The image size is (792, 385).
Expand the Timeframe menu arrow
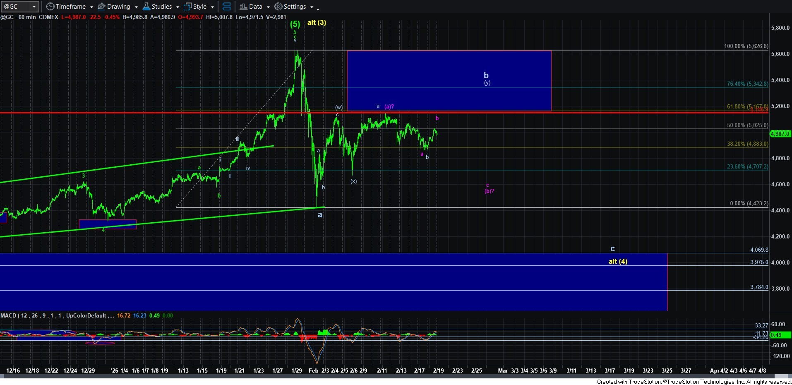coord(91,7)
